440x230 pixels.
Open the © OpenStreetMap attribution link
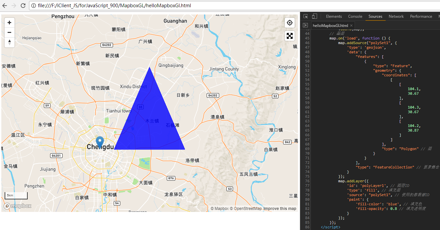coord(246,209)
